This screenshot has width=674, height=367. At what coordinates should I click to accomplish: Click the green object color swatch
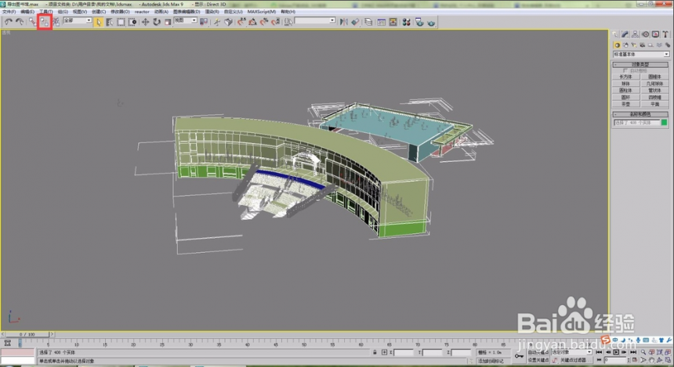(664, 122)
